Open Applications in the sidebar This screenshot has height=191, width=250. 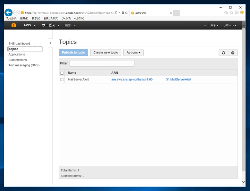pyautogui.click(x=17, y=54)
